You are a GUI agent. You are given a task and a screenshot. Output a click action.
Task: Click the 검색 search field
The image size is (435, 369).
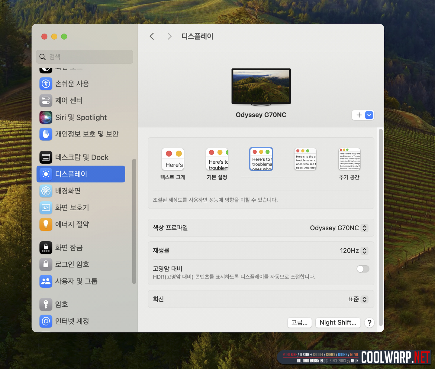[x=85, y=57]
